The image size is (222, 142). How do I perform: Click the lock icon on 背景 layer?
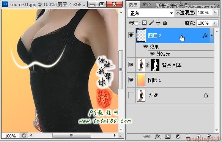tap(206, 95)
